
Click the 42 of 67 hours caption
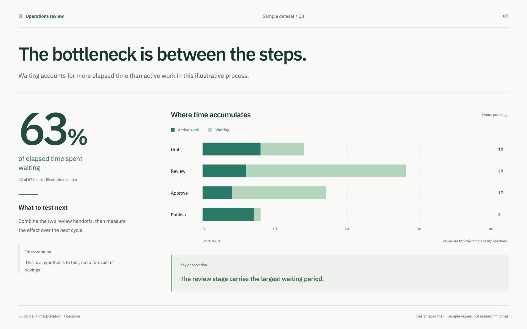click(48, 180)
